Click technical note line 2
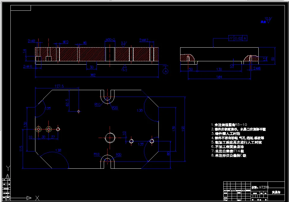The height and width of the screenshot is (202, 289). pyautogui.click(x=238, y=129)
